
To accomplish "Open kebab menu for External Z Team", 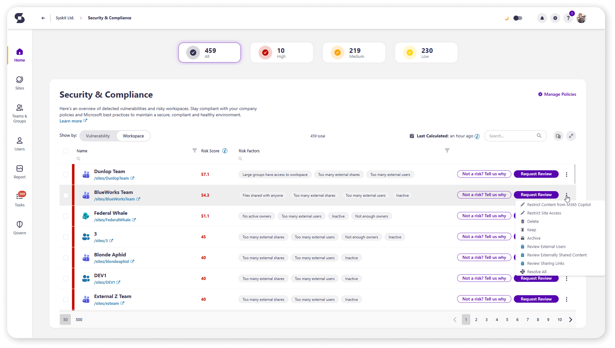I will [566, 299].
